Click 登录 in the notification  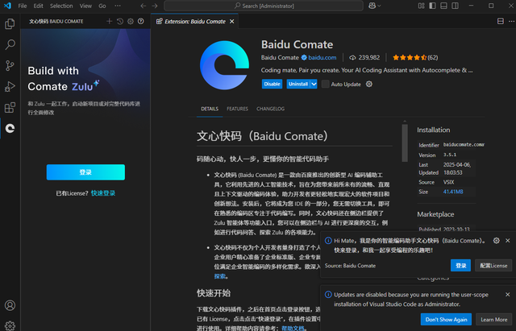click(x=460, y=266)
